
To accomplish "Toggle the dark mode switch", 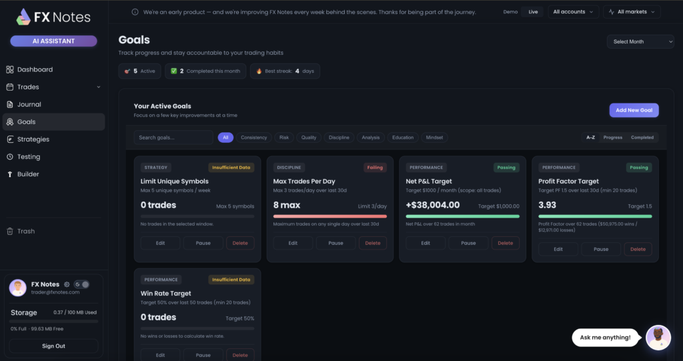I will tap(81, 284).
